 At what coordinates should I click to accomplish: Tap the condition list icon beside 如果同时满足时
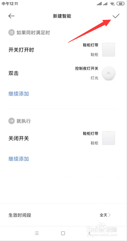11,33
